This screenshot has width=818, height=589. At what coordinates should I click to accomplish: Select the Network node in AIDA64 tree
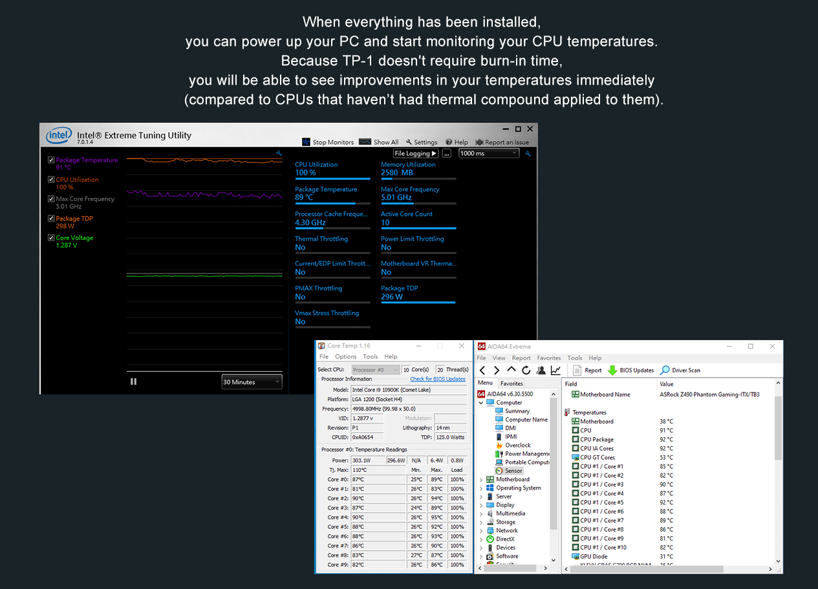click(x=502, y=530)
